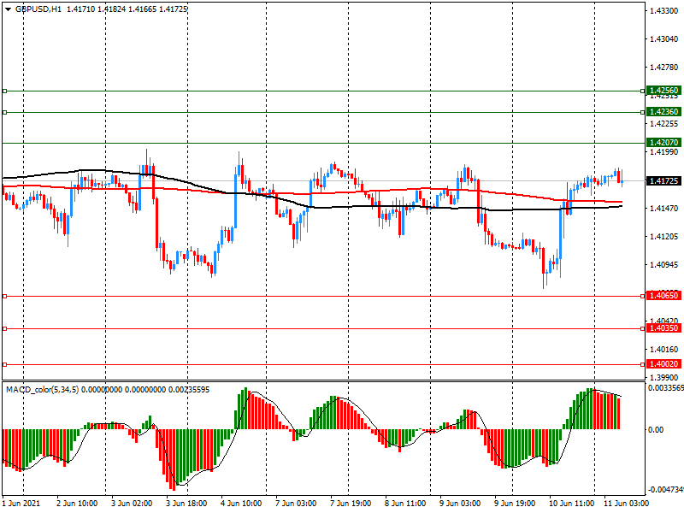Click the current price label 1.41725
The width and height of the screenshot is (684, 513).
click(663, 181)
